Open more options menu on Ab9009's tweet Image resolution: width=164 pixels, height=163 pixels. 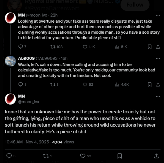[158, 58]
